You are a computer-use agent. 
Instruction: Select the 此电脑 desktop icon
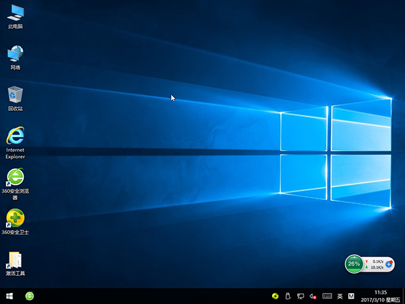[x=16, y=16]
